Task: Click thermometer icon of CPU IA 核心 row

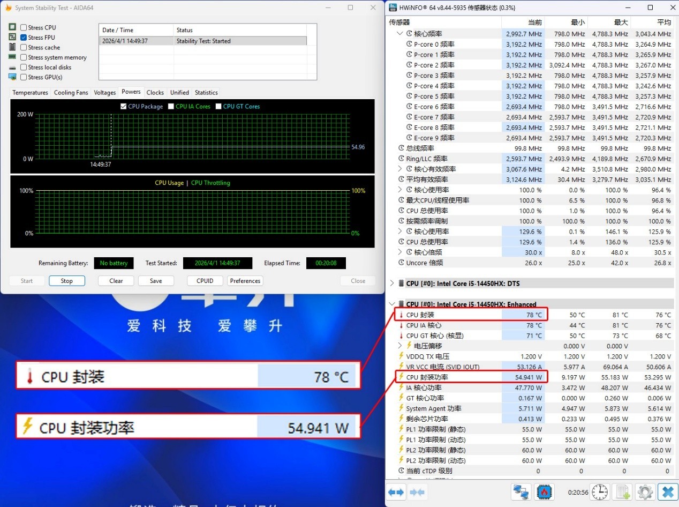Action: click(x=401, y=325)
